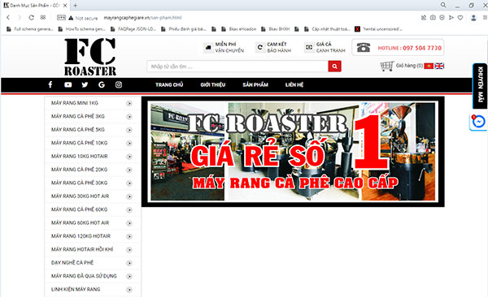This screenshot has height=297, width=488.
Task: Click the red search magnifier button
Action: [x=334, y=67]
